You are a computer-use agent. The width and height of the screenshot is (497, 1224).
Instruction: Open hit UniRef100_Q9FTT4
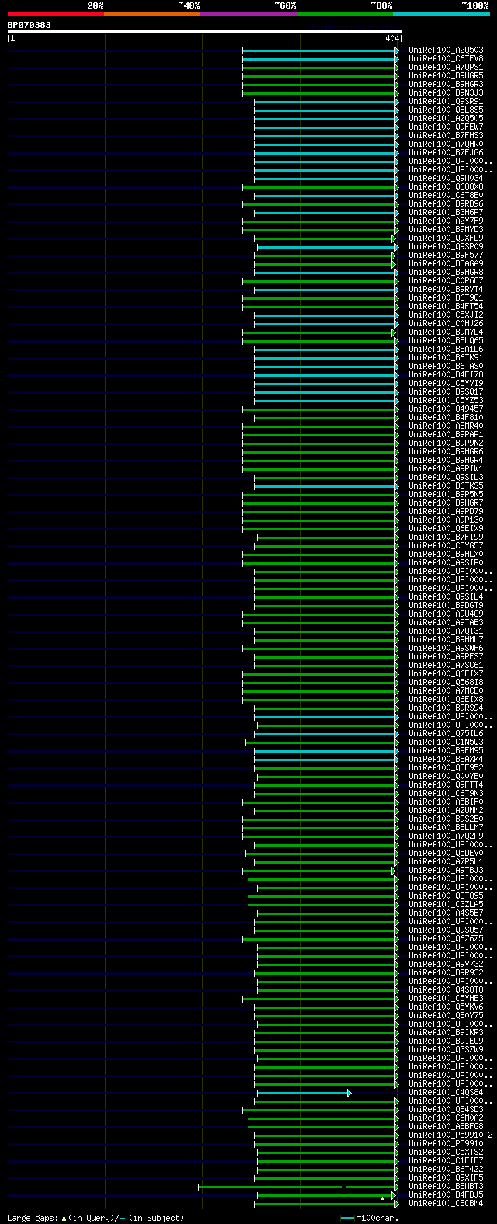coord(446,784)
